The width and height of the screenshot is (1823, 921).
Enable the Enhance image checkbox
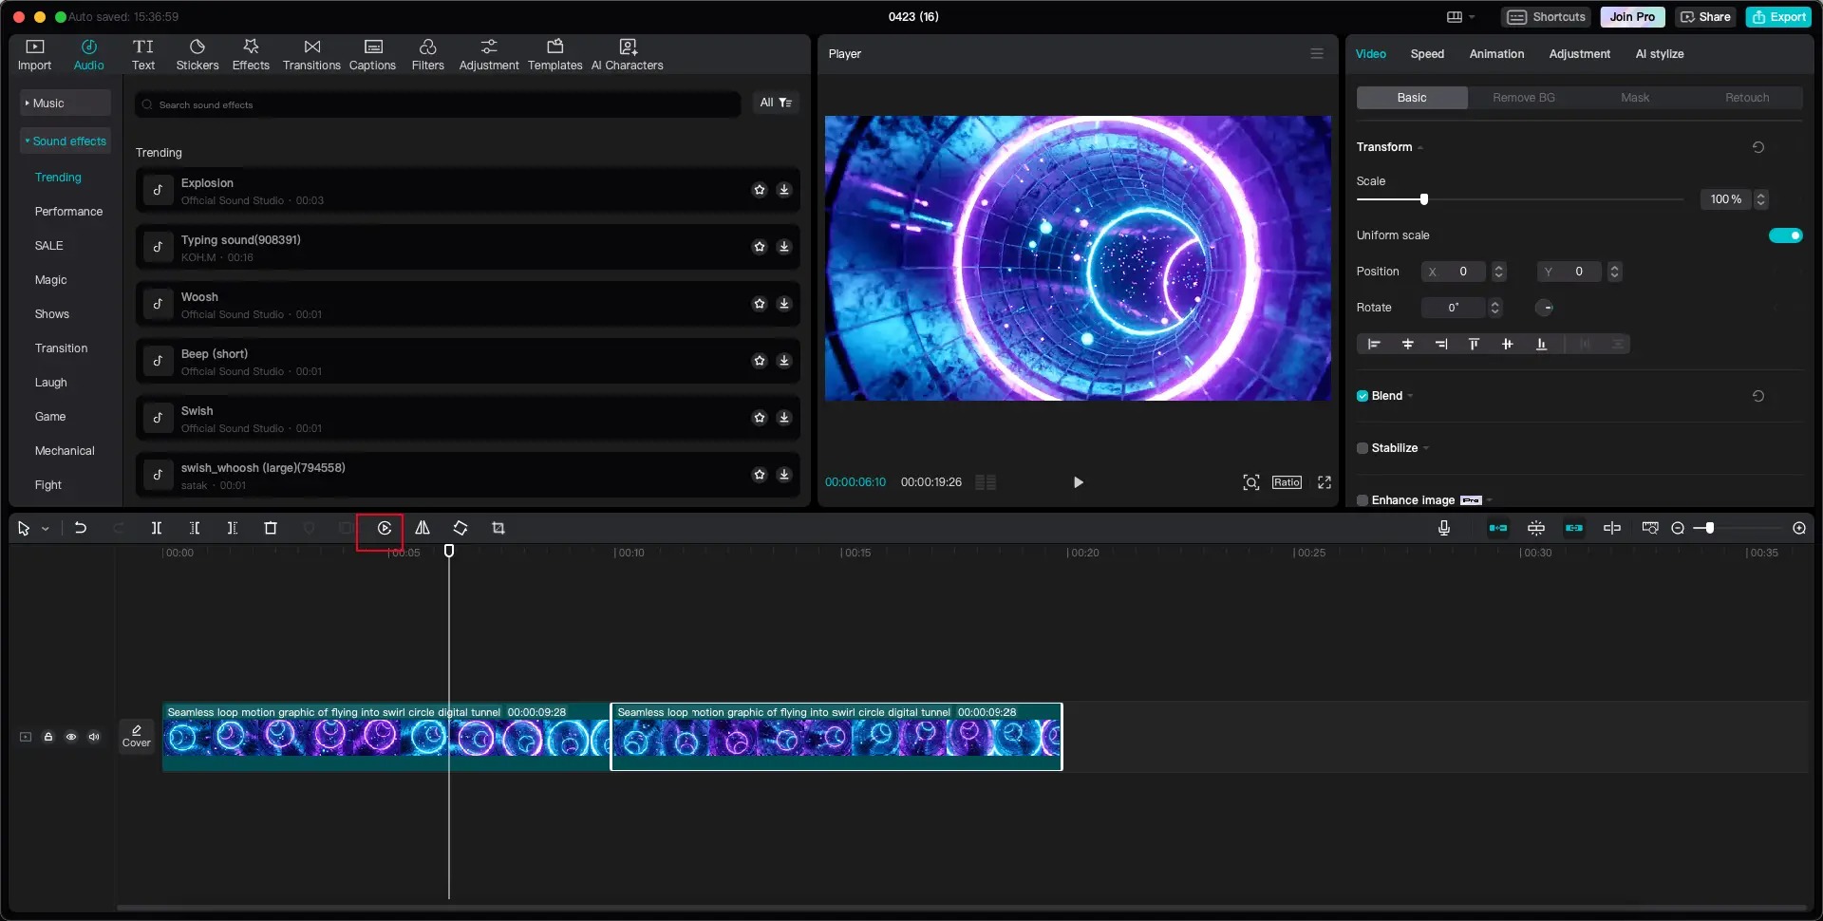pos(1363,500)
